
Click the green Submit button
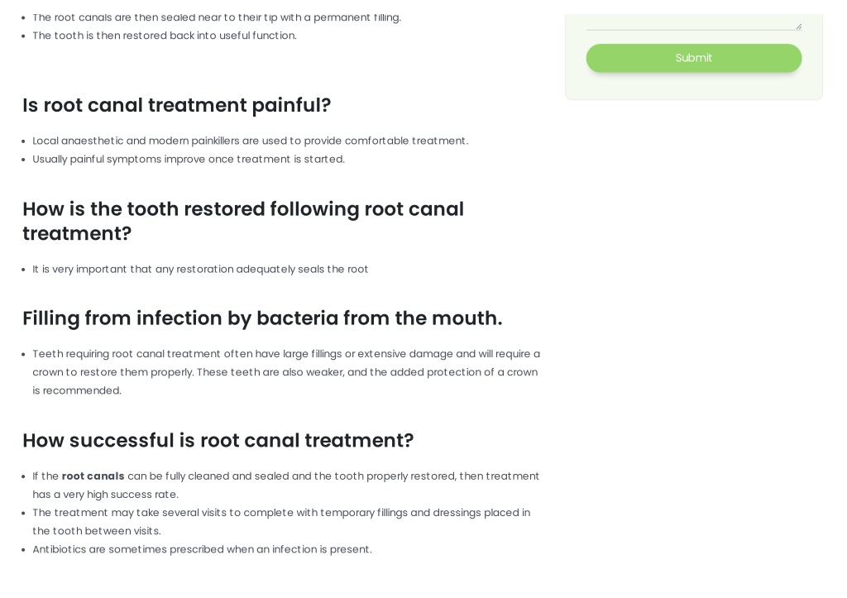click(694, 58)
